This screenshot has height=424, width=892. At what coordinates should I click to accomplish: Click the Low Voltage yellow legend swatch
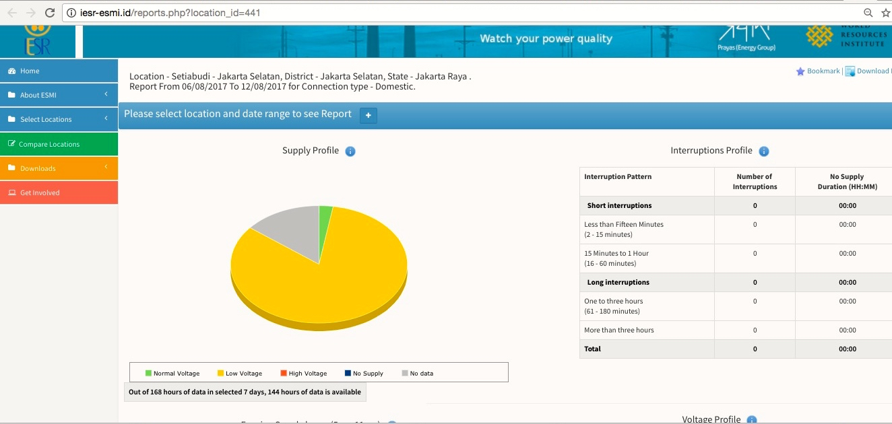[x=220, y=373]
